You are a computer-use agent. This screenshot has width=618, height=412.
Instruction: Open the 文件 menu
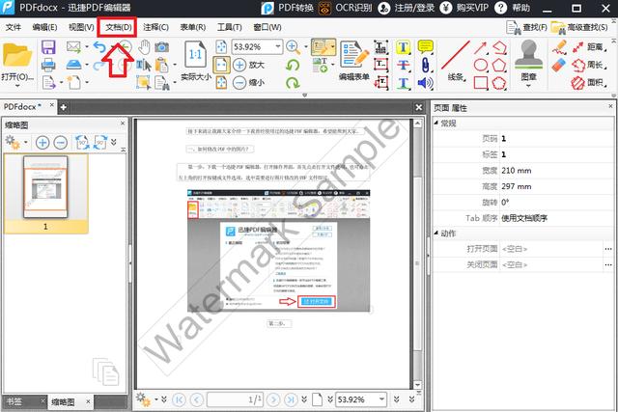(14, 27)
